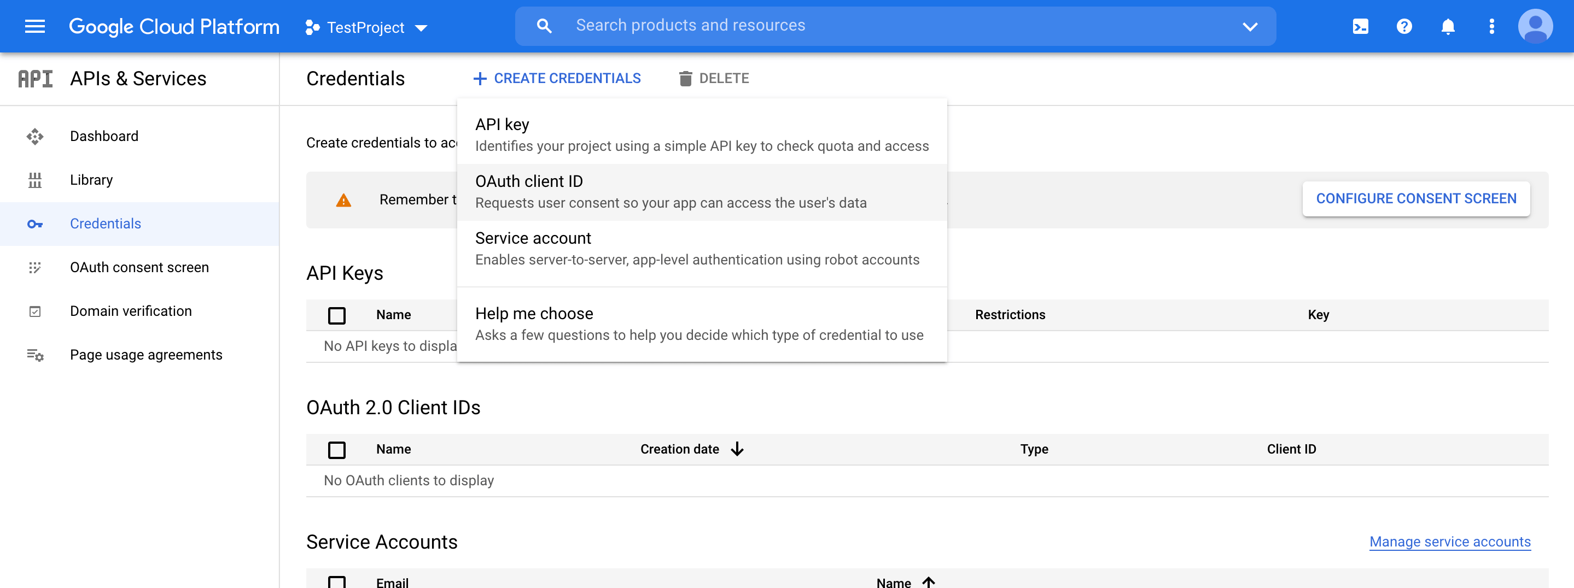The image size is (1574, 588).
Task: Click the Library sidebar icon
Action: pos(35,180)
